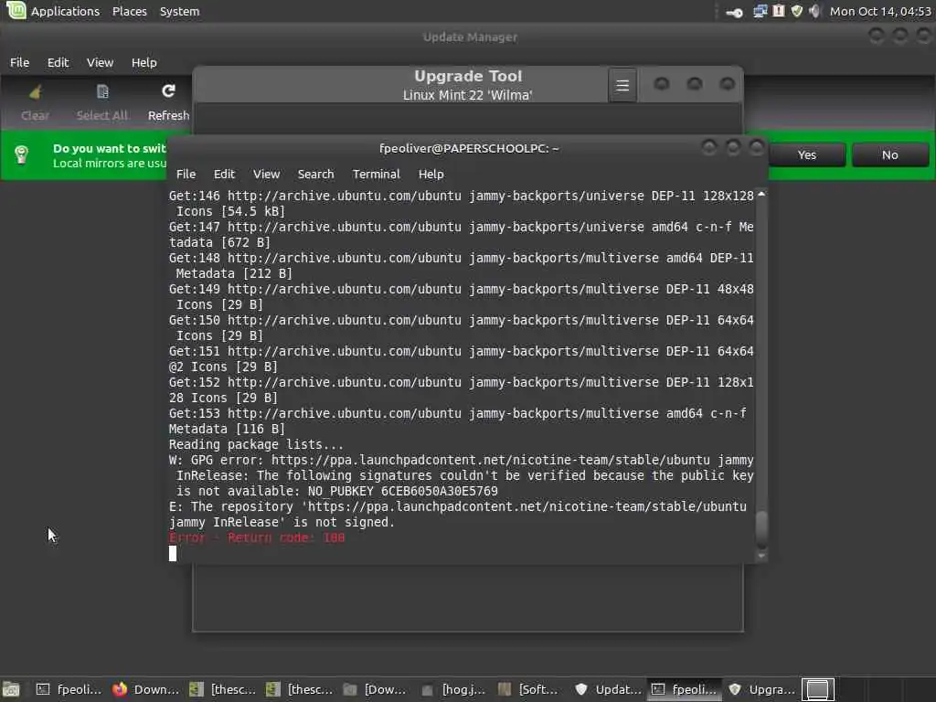936x702 pixels.
Task: Click the terminal title 'fpeoliver@PAPERSCHOOLPC: ~'
Action: (x=469, y=149)
